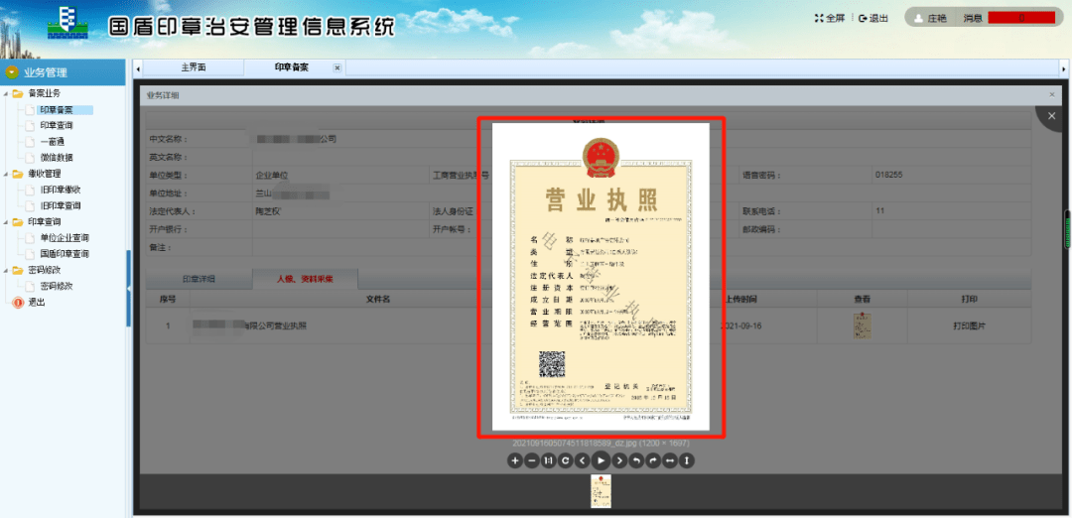The height and width of the screenshot is (518, 1072).
Task: Toggle 全屏 fullscreen mode
Action: coord(830,19)
